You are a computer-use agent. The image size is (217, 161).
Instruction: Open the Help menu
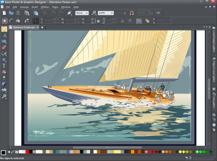pyautogui.click(x=76, y=7)
